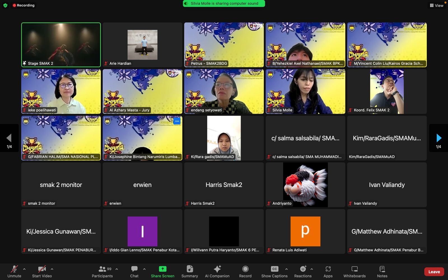
Task: Click muted mic icon on Harris Smak2 label
Action: [187, 204]
